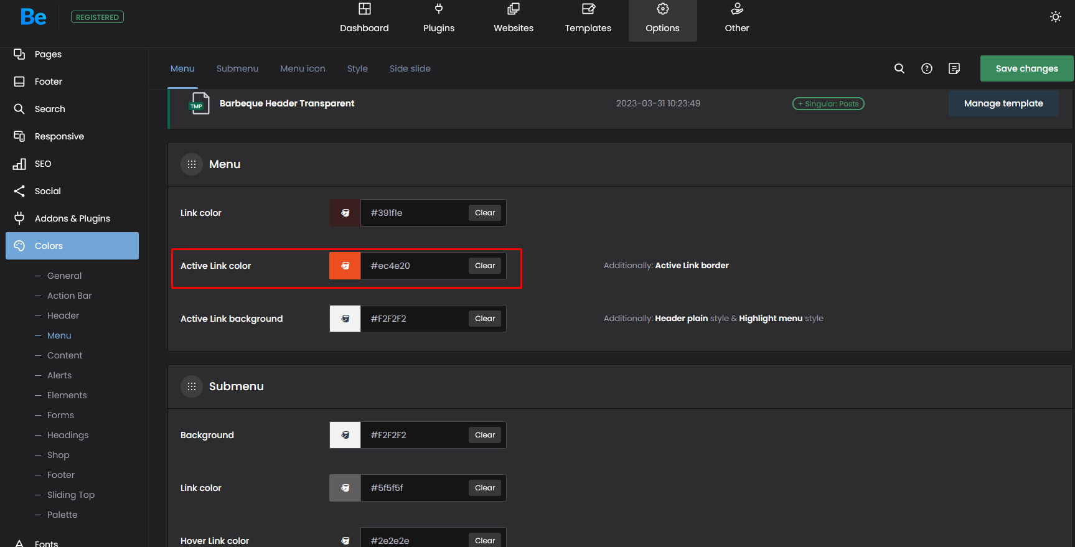Select Alerts under Colors
The height and width of the screenshot is (547, 1075).
pos(59,375)
